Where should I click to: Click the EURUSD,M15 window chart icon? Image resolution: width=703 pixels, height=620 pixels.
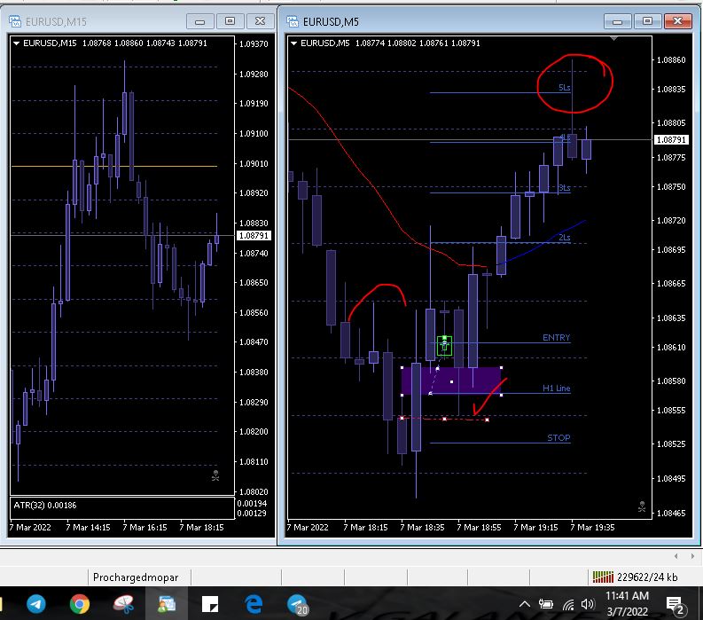click(x=15, y=21)
